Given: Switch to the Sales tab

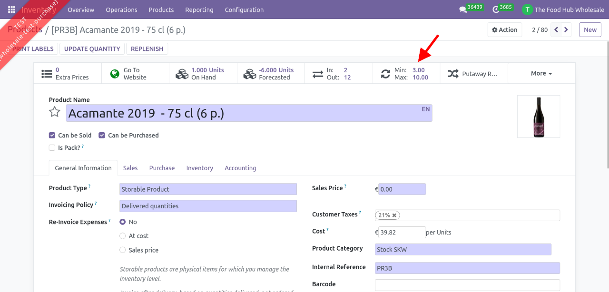Looking at the screenshot, I should point(130,168).
